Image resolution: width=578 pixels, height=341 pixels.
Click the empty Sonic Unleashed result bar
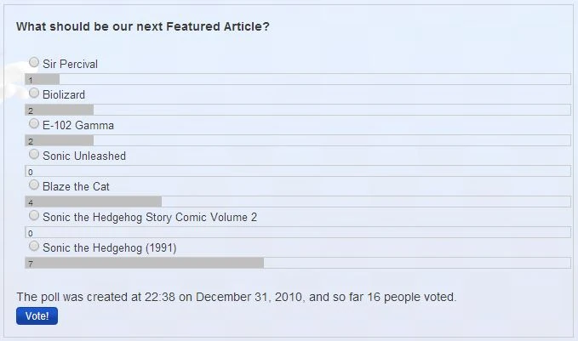(298, 171)
